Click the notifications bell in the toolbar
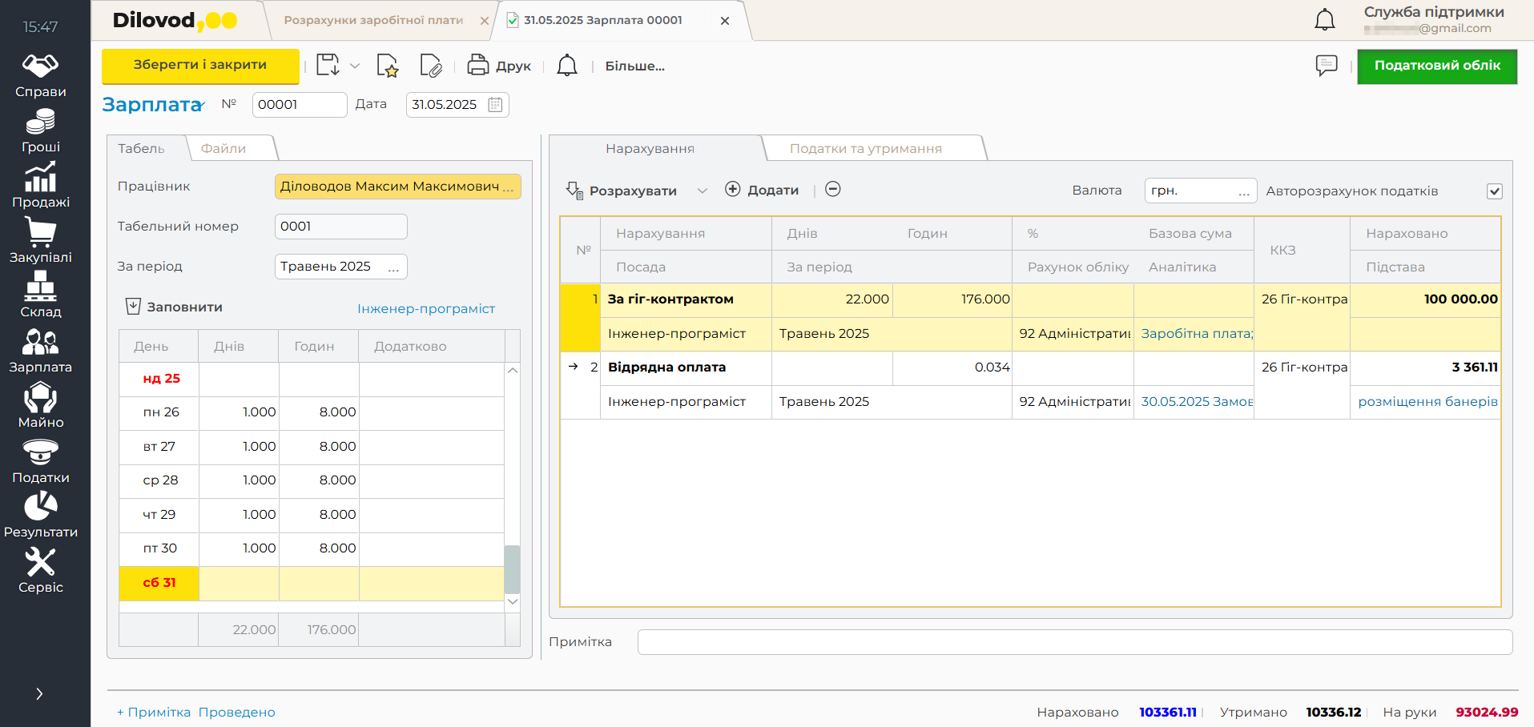Screen dimensions: 1534x727 click(567, 66)
